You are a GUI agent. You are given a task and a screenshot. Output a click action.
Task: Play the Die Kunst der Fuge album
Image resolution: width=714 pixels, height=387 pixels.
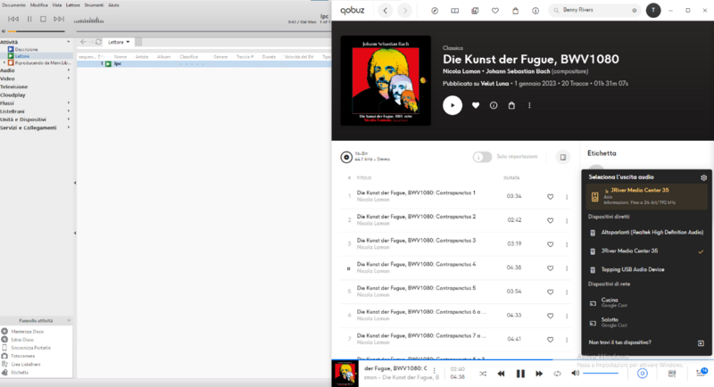pyautogui.click(x=452, y=105)
